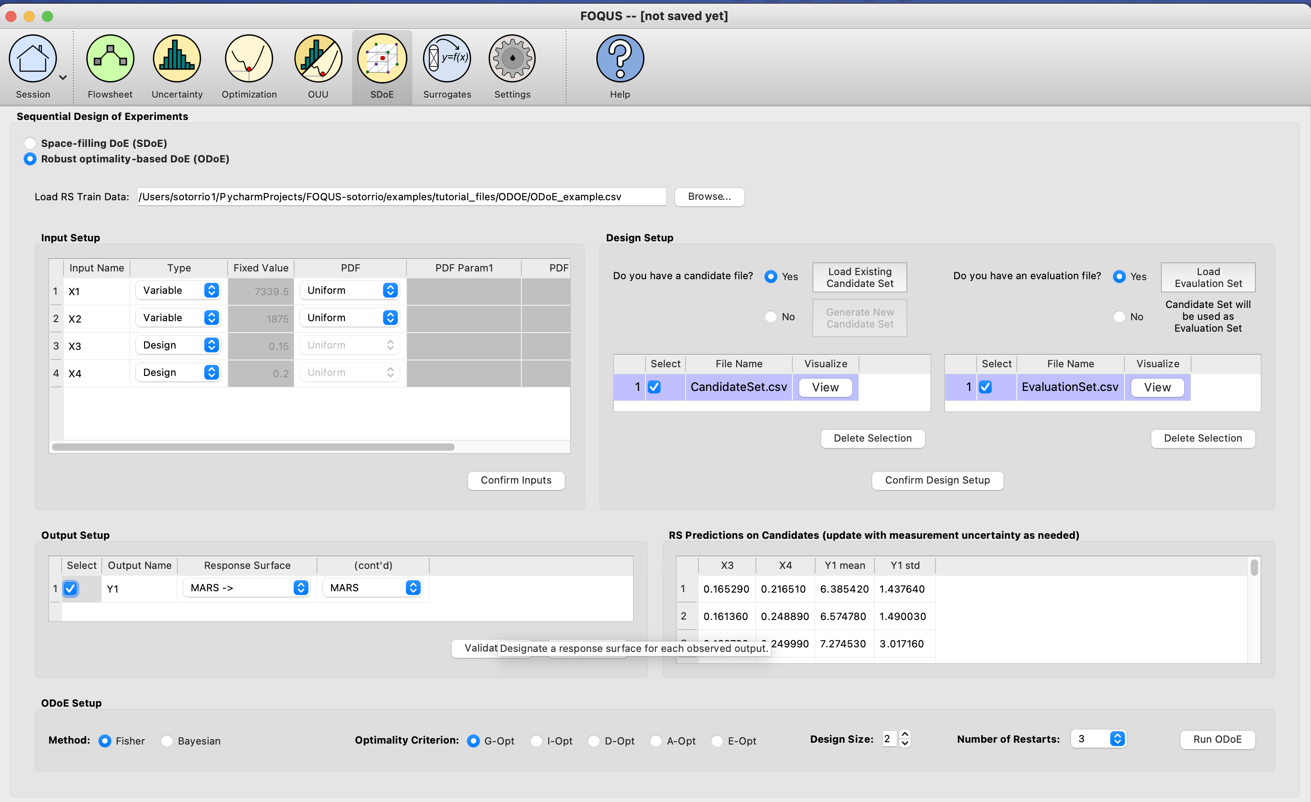This screenshot has width=1311, height=802.
Task: Open the X1 Type dropdown
Action: tap(178, 290)
